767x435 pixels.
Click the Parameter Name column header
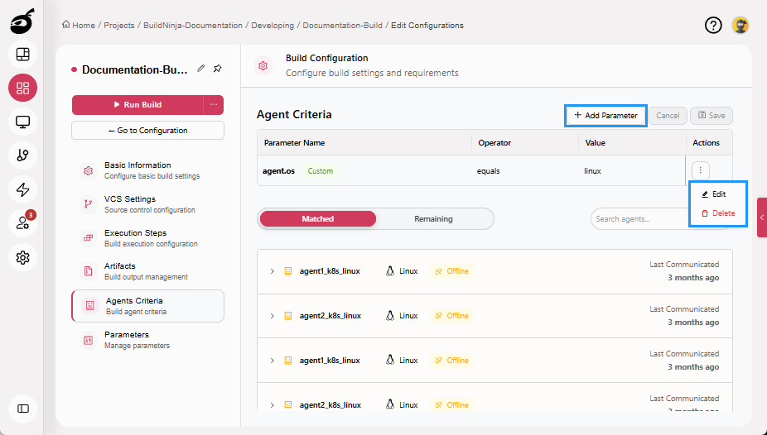295,142
